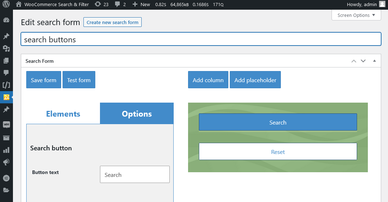Select the Options tab
The image size is (388, 202).
coord(137,114)
